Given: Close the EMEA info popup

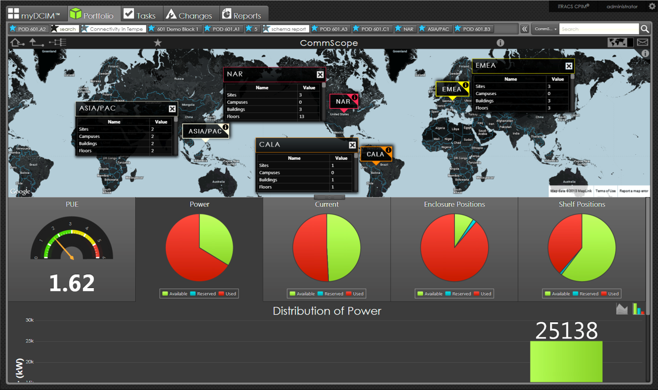Looking at the screenshot, I should point(569,66).
